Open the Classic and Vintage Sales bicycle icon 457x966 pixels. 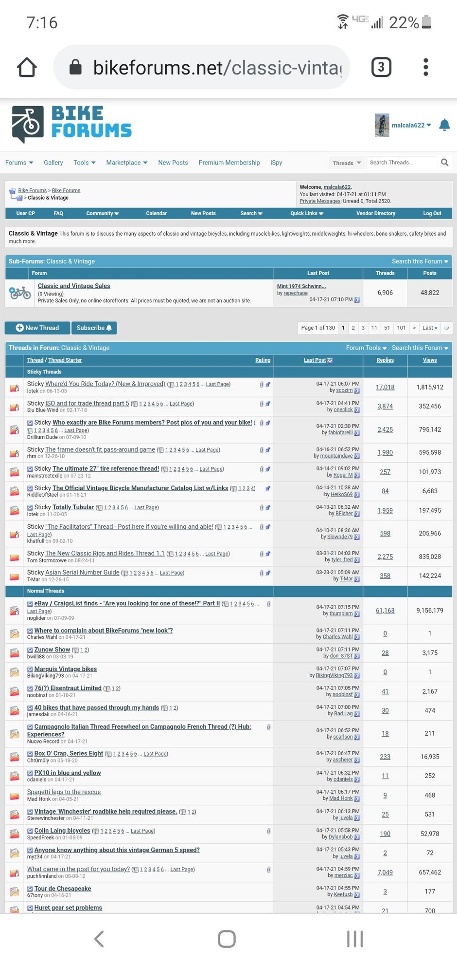click(x=20, y=293)
